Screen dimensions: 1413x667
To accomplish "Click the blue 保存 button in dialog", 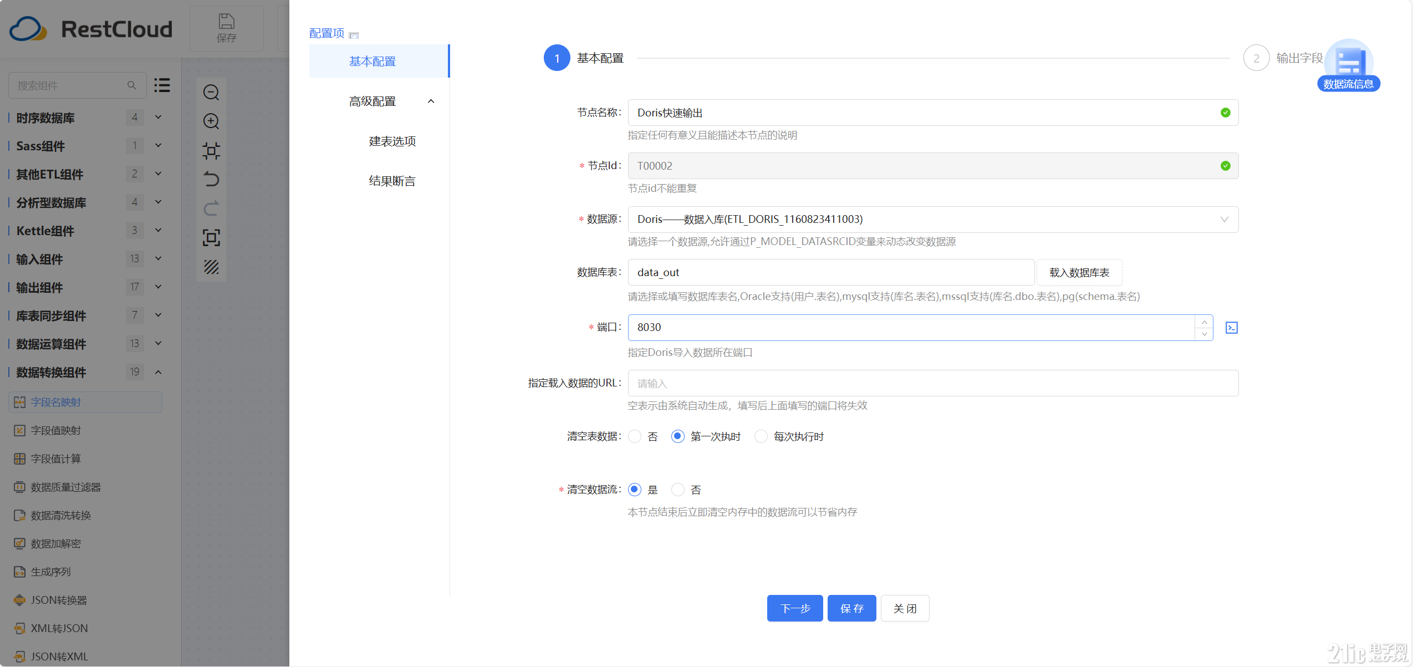I will [851, 608].
